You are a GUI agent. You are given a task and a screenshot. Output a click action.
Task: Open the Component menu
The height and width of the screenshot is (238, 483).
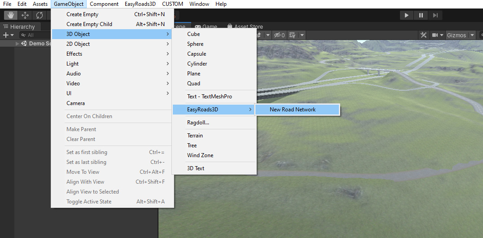pyautogui.click(x=104, y=4)
